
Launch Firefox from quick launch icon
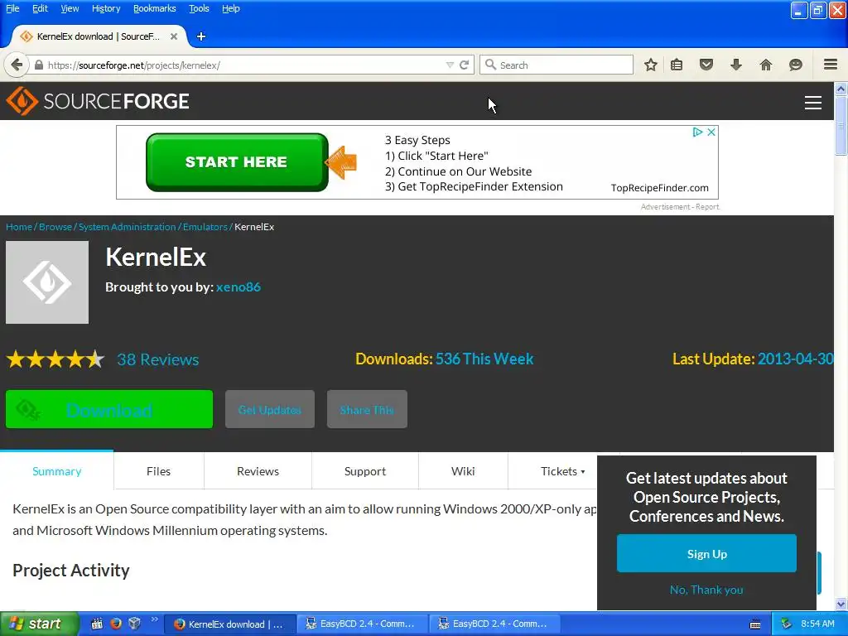[115, 624]
